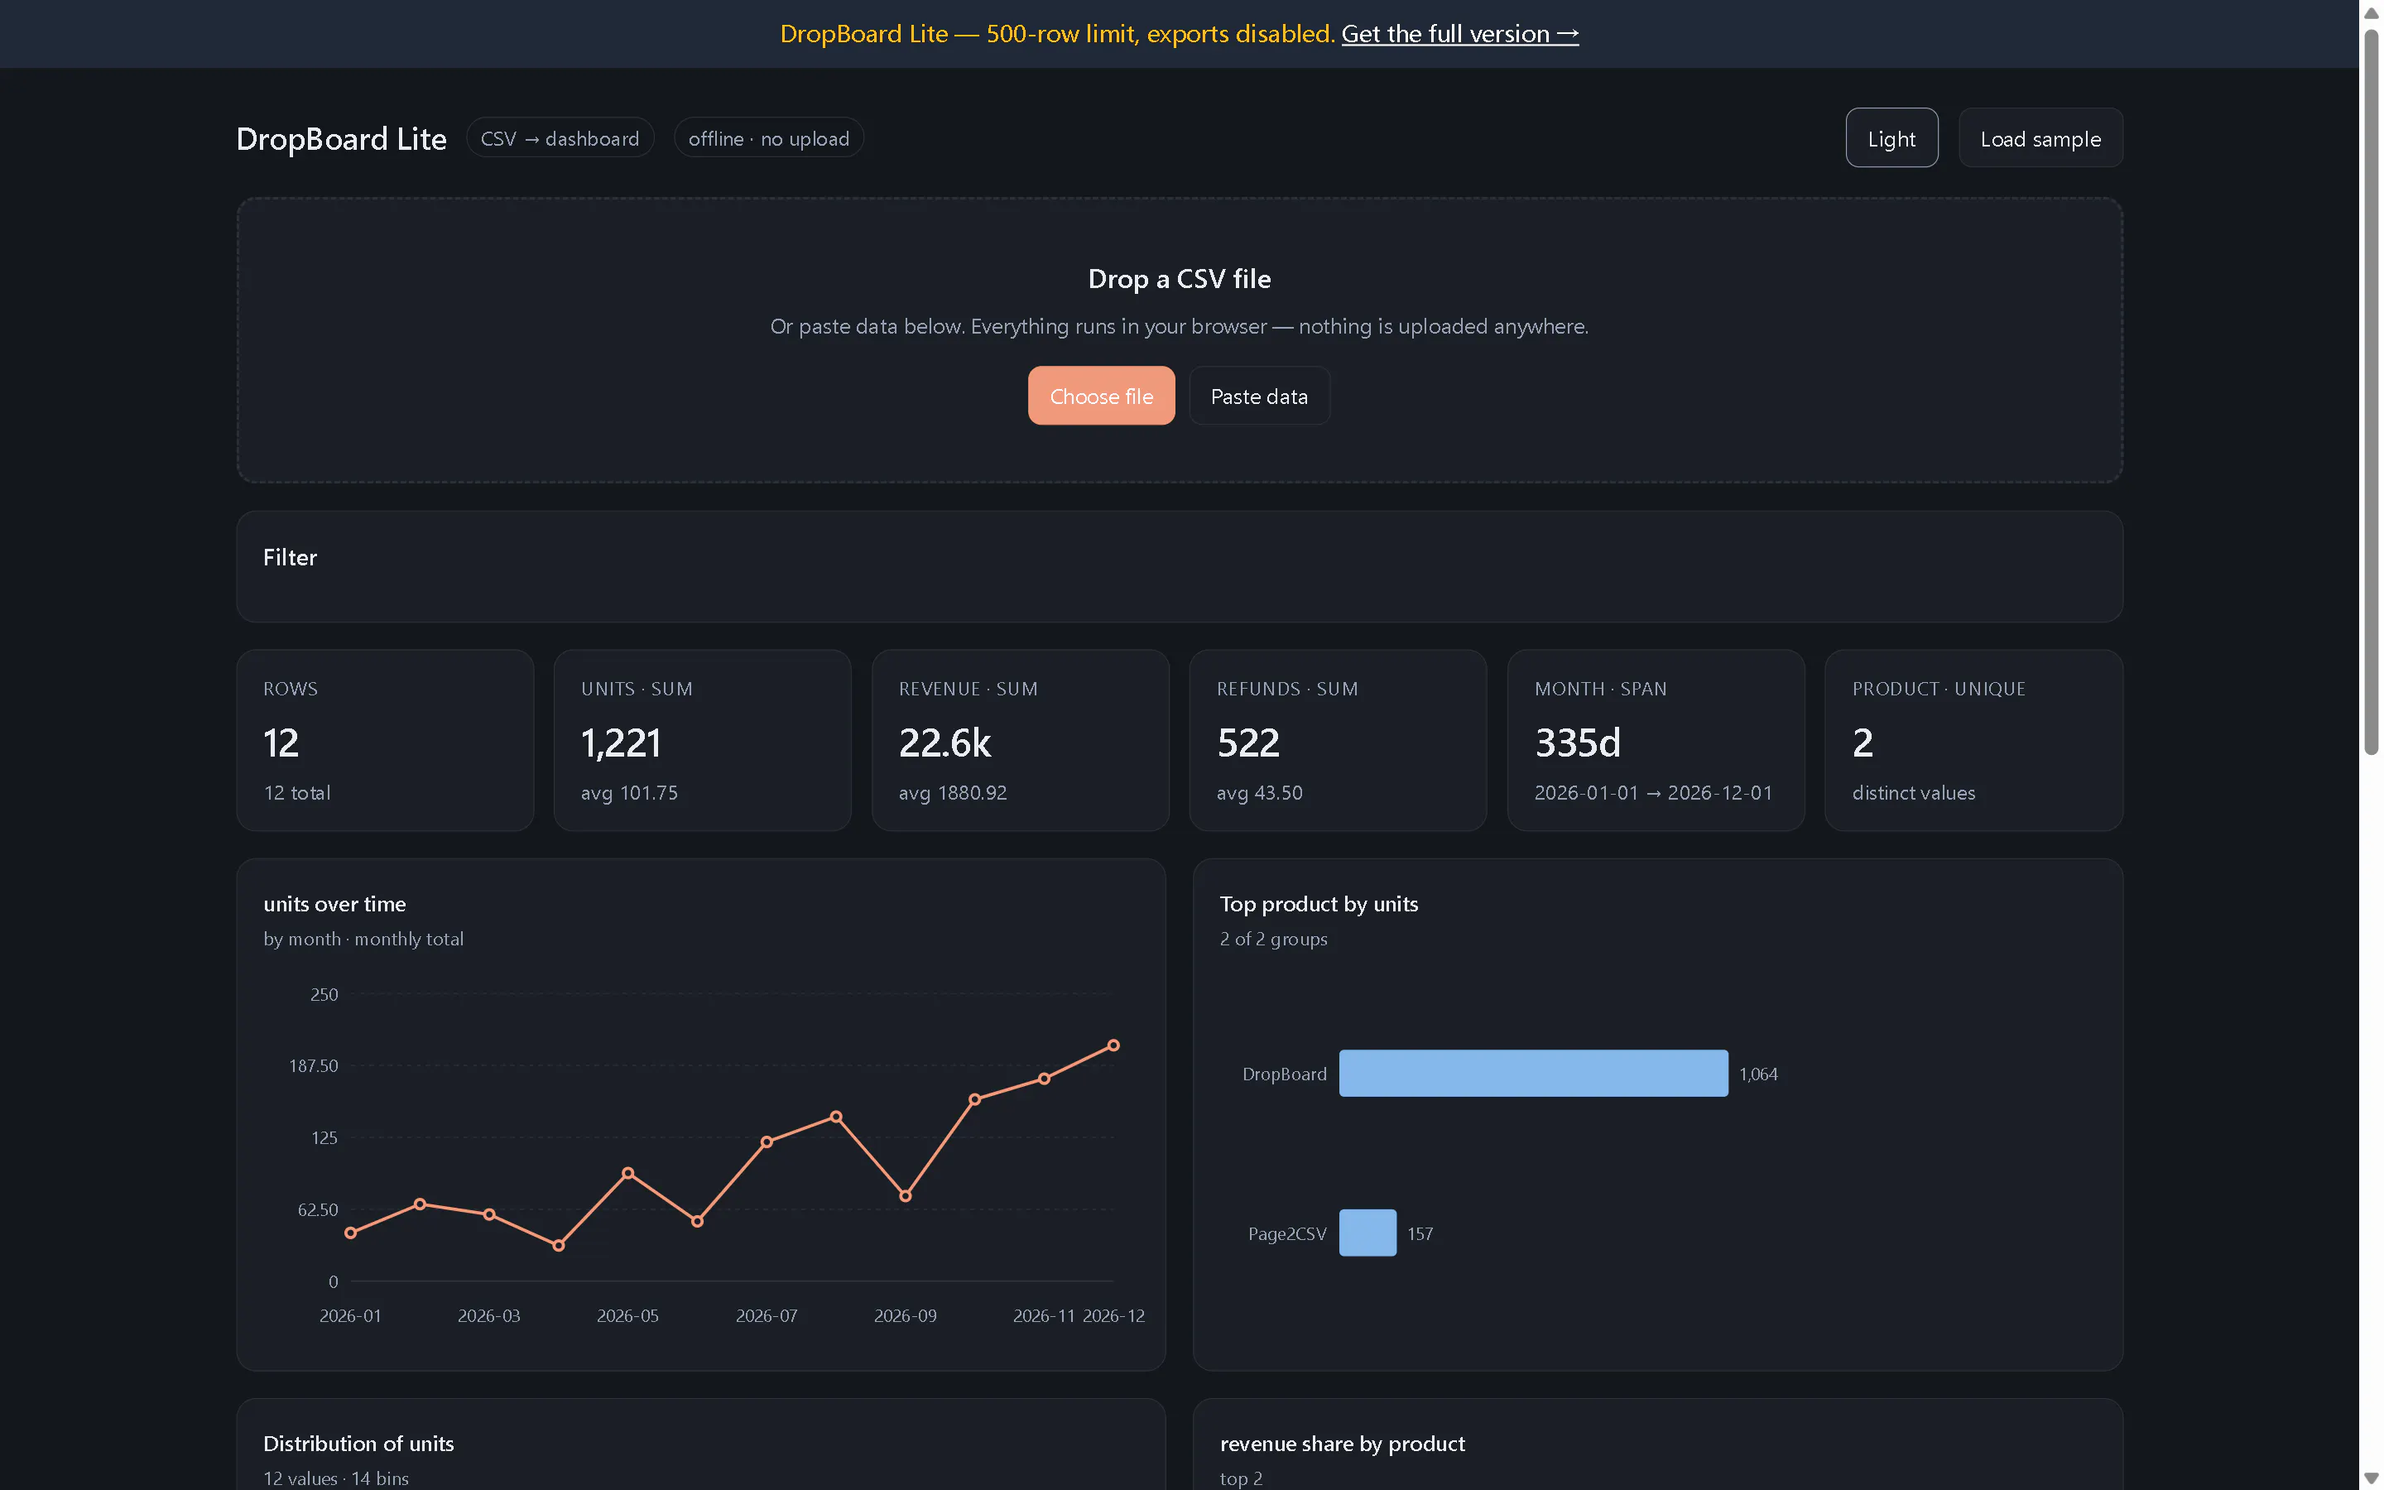Click the Filter panel heading
Screen dimensions: 2384x1490
290,557
